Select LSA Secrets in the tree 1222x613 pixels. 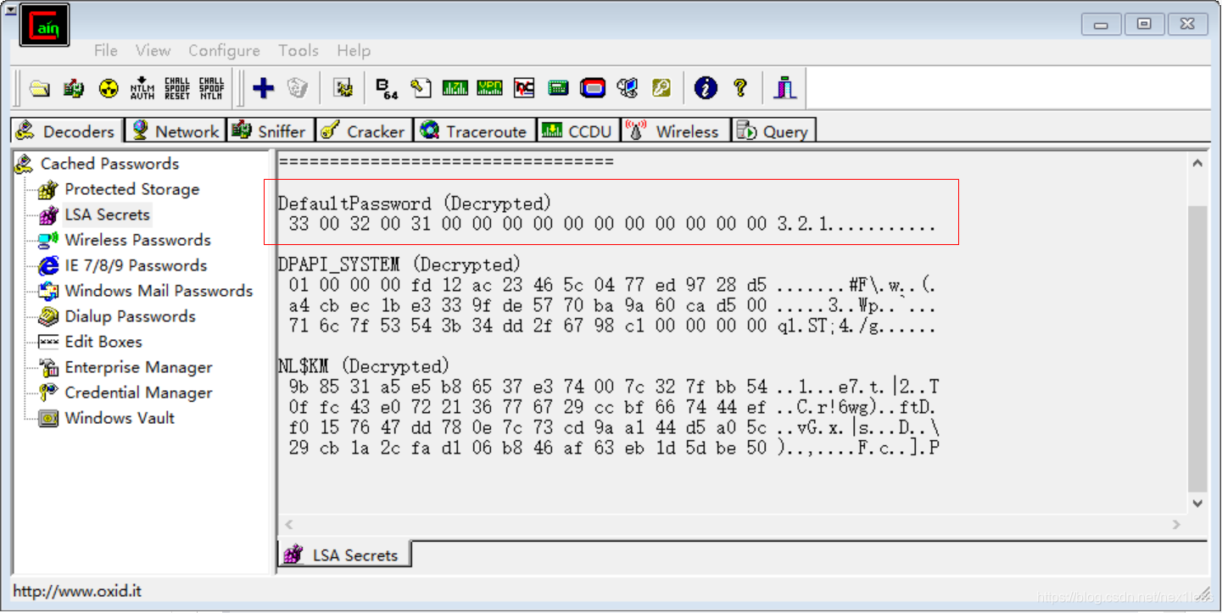(107, 215)
